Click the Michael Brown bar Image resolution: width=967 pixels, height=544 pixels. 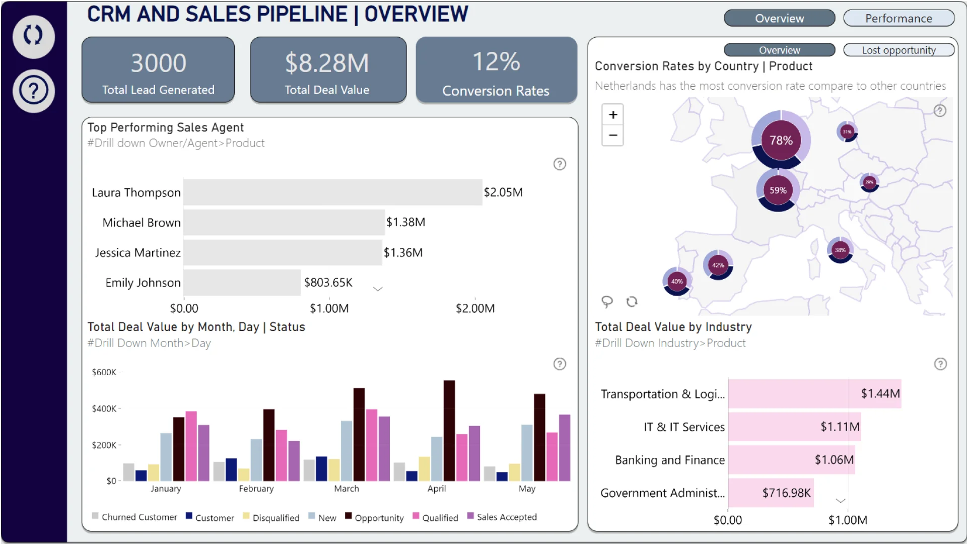pos(284,223)
